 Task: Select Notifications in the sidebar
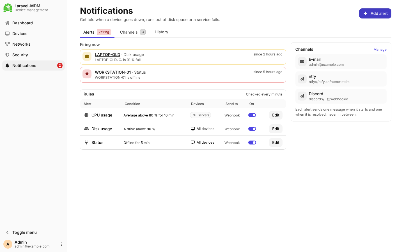click(x=33, y=66)
